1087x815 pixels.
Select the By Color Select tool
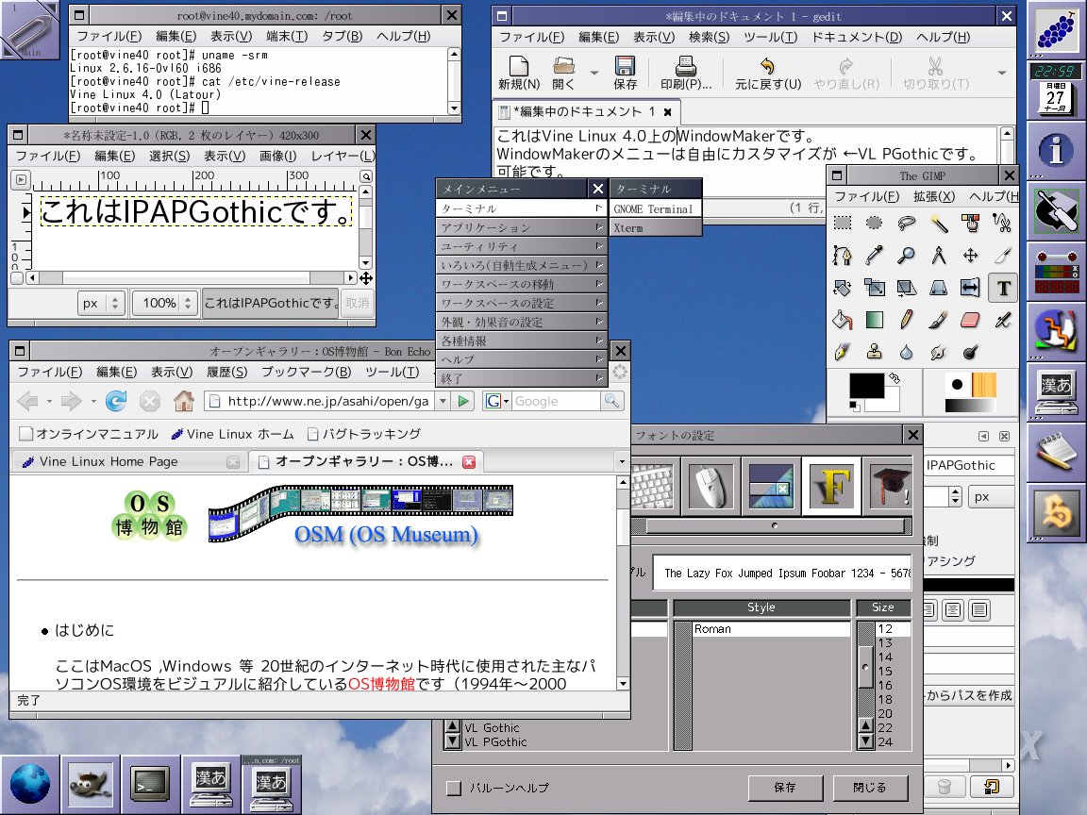(x=971, y=224)
